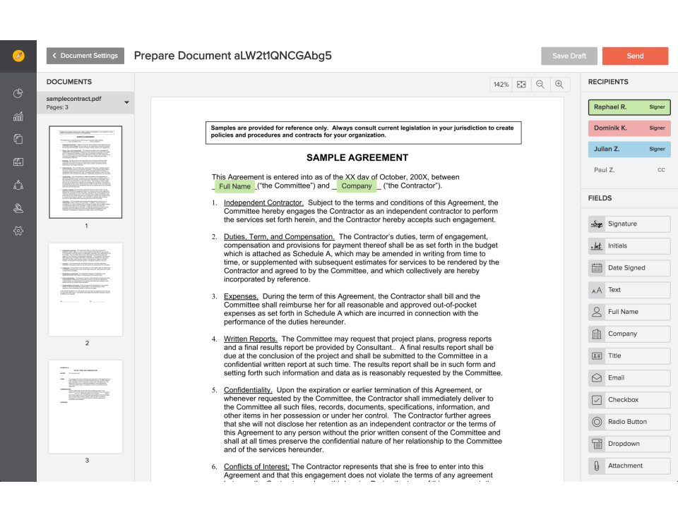Click the Written Reports underlined heading
Image resolution: width=678 pixels, height=522 pixels.
[250, 339]
